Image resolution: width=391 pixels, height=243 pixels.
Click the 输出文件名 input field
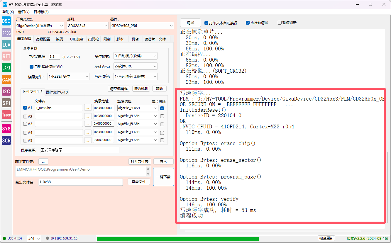coord(80,182)
